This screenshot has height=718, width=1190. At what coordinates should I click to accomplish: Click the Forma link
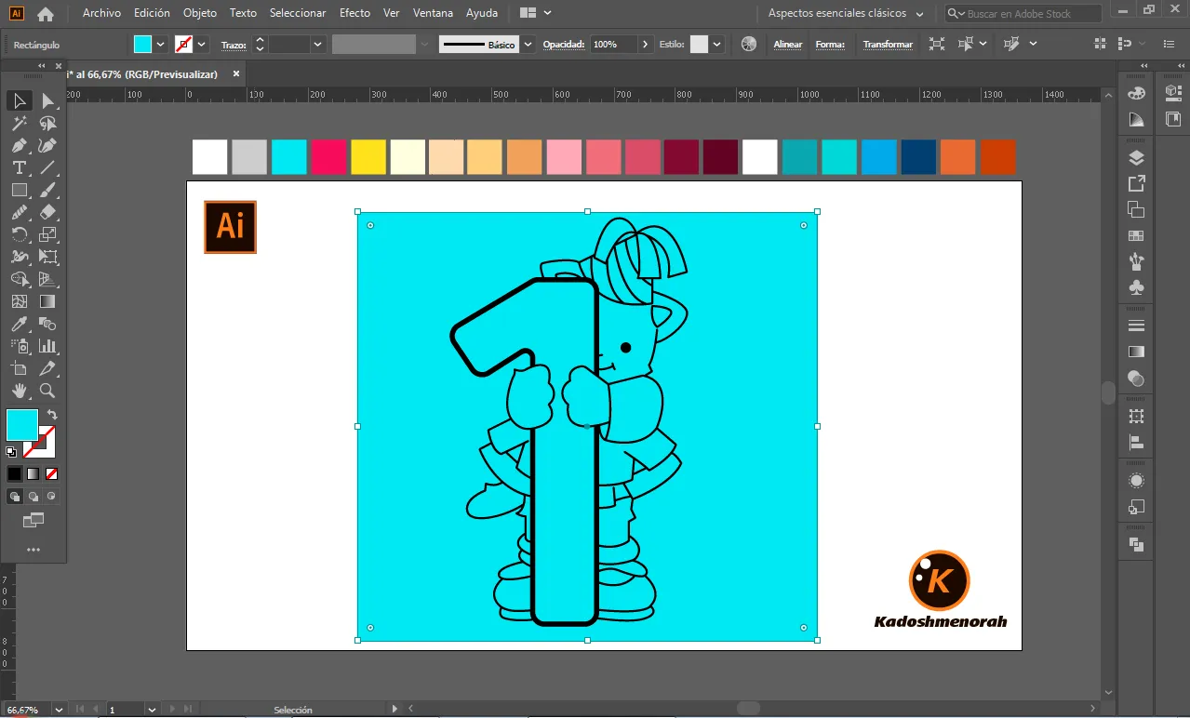(x=830, y=45)
